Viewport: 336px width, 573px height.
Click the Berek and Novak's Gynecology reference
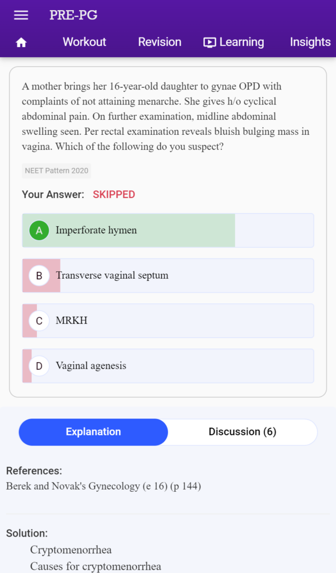(x=104, y=486)
